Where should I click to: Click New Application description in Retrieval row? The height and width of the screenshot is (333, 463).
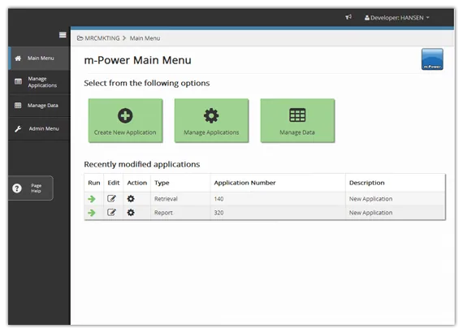point(371,199)
